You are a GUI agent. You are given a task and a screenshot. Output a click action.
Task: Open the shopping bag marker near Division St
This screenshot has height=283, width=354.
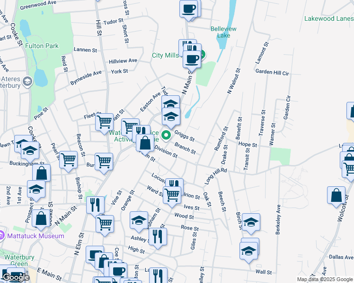tap(145, 143)
